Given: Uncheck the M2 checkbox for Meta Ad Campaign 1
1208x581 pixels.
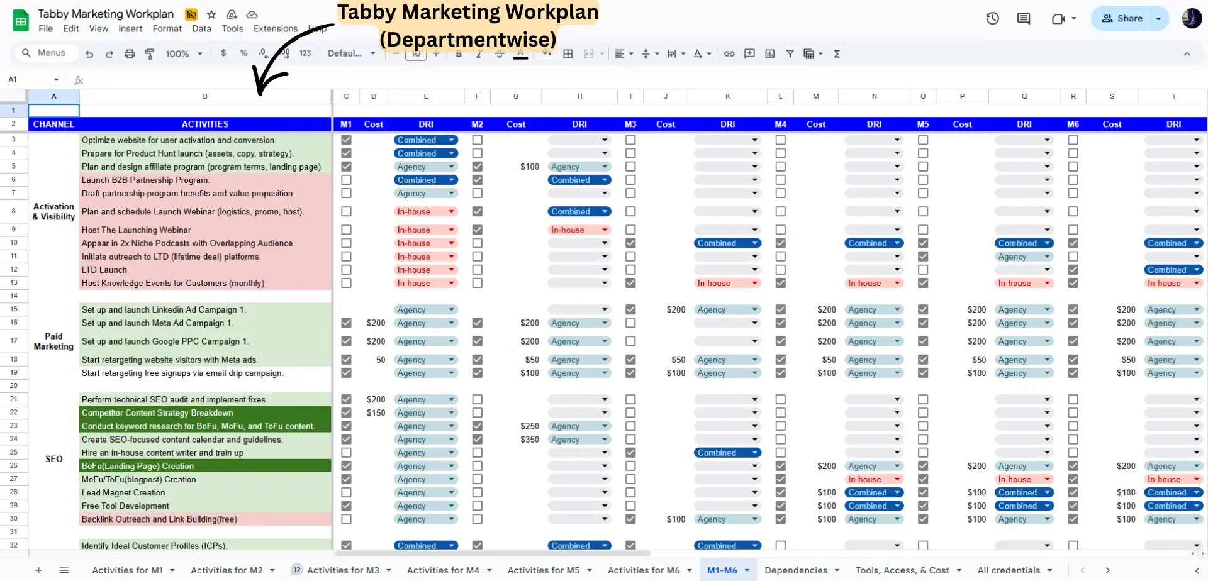Looking at the screenshot, I should (478, 323).
